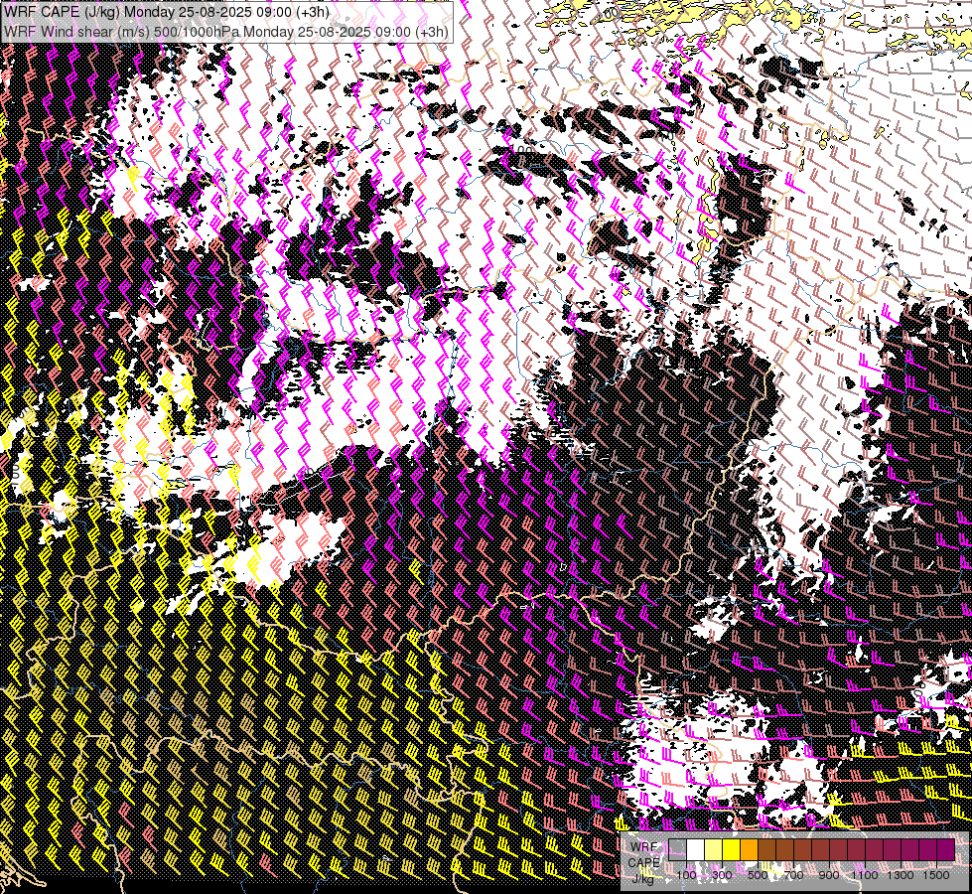Click the '100' legend value label
This screenshot has height=894, width=972.
[x=686, y=875]
